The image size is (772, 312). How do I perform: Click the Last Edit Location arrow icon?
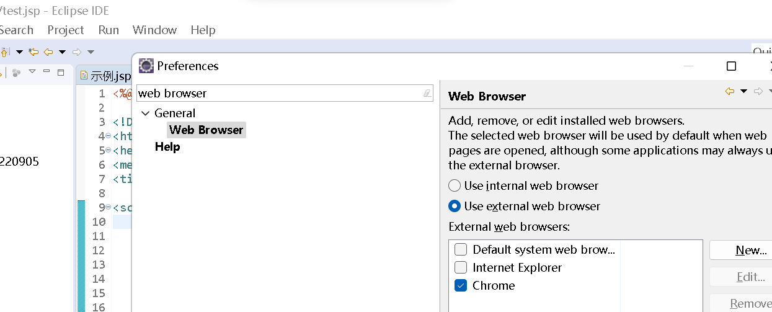[x=33, y=52]
